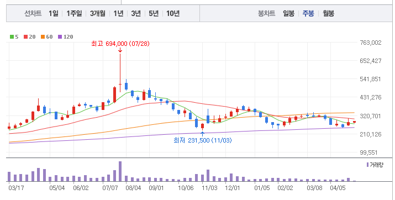Screen dimensions: 395x200
Task: Select the 월봉 monthly candle chart
Action: coord(328,13)
